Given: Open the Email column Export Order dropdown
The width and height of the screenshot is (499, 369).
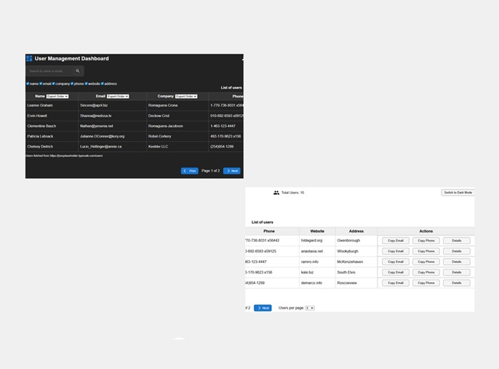Looking at the screenshot, I should click(x=117, y=96).
